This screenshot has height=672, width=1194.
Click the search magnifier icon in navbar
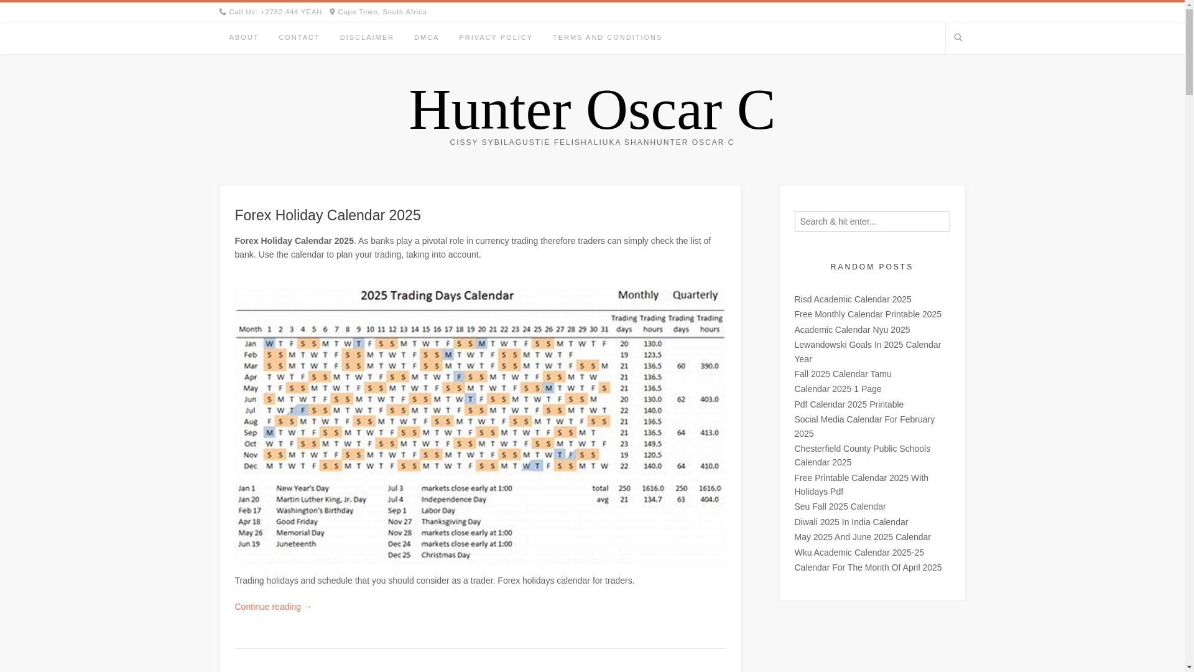tap(958, 38)
